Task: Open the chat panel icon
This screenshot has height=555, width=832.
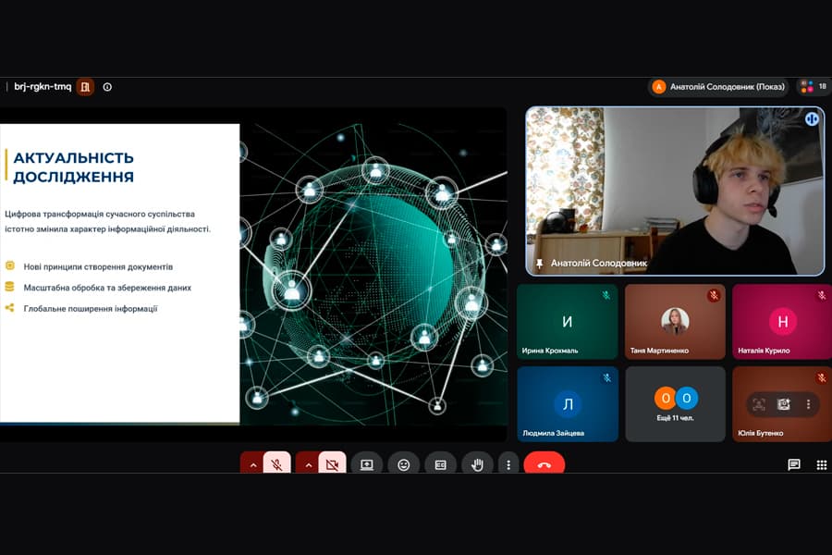Action: pyautogui.click(x=794, y=464)
